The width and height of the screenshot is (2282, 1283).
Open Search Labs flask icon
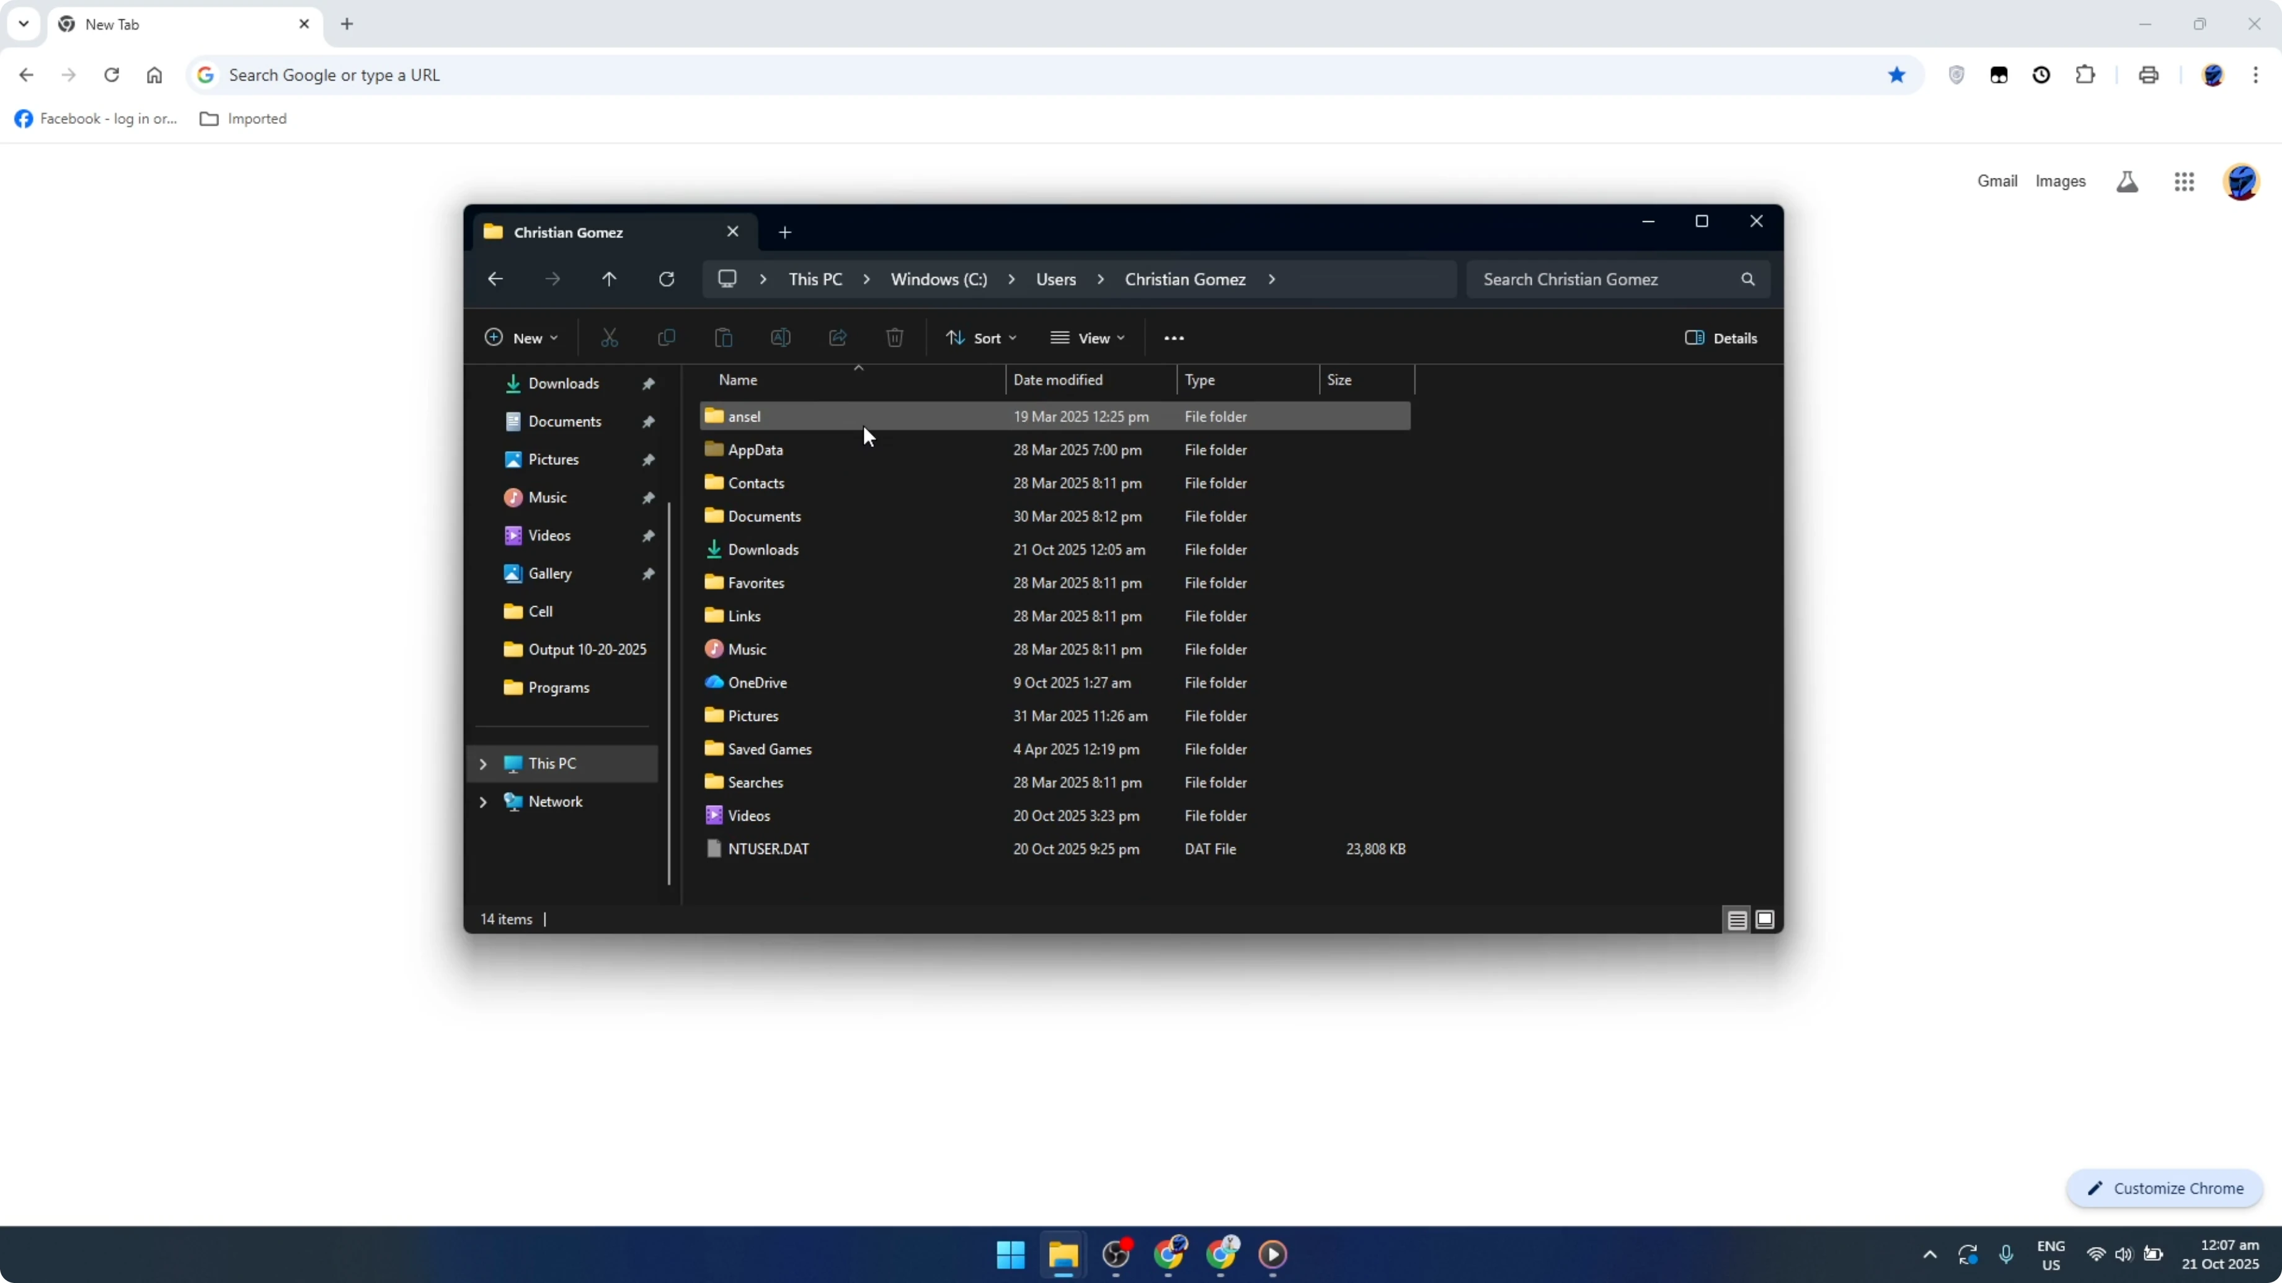[x=2127, y=182]
